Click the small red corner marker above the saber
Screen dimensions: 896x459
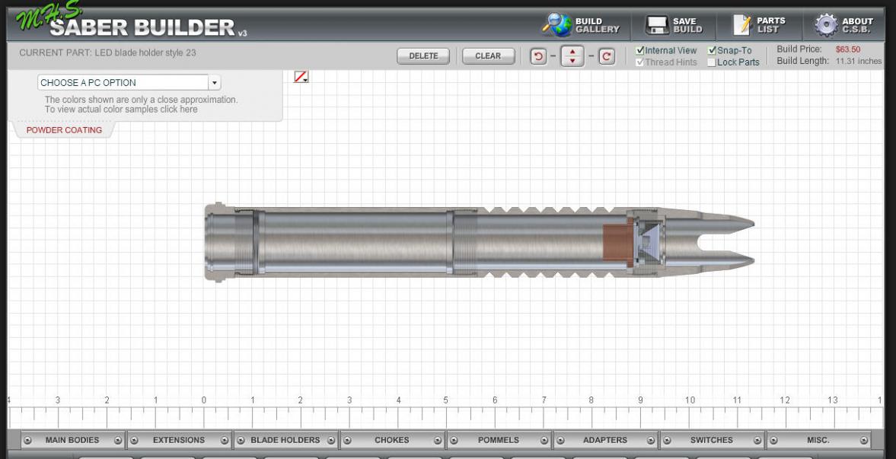pos(300,76)
